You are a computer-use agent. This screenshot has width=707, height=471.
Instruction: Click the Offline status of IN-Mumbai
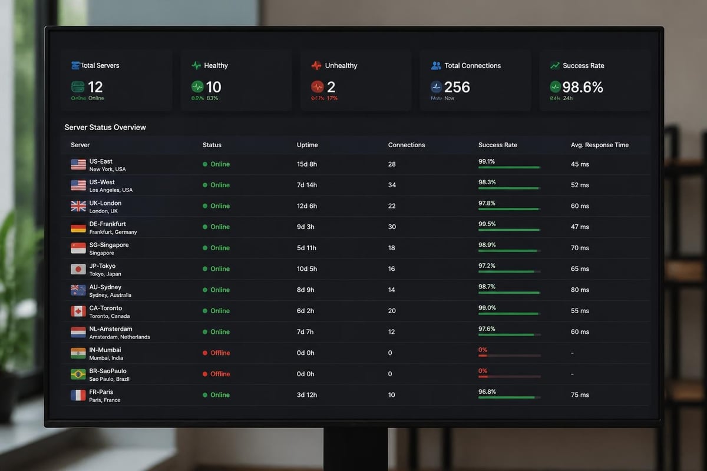point(216,353)
